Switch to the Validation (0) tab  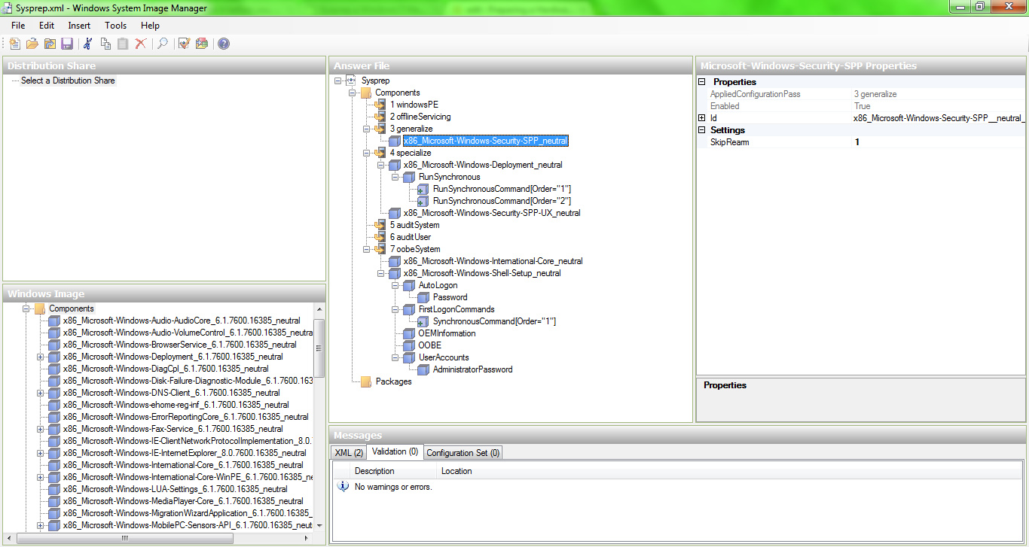pos(395,451)
